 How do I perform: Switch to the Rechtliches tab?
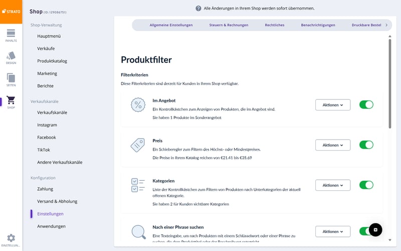point(276,25)
